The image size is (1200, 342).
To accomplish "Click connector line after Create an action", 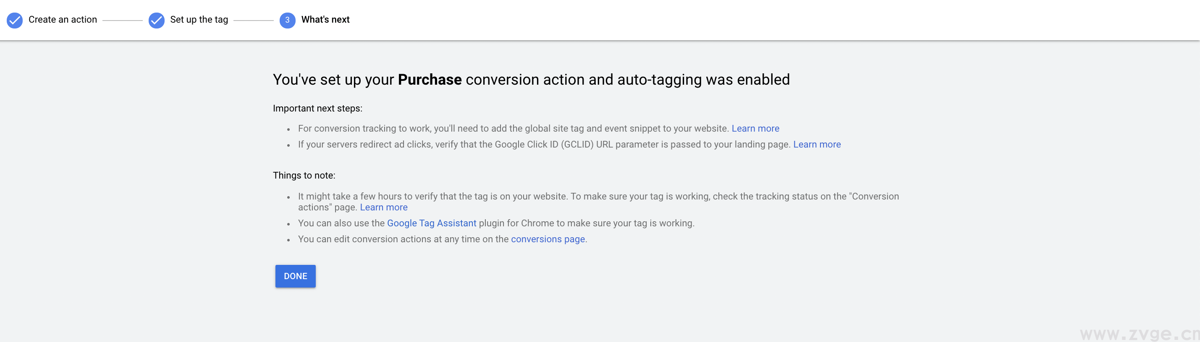I will [x=123, y=21].
